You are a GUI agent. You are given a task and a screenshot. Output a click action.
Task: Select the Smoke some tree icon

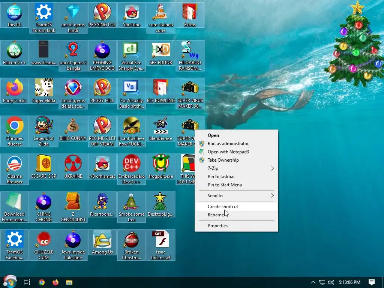(x=132, y=207)
